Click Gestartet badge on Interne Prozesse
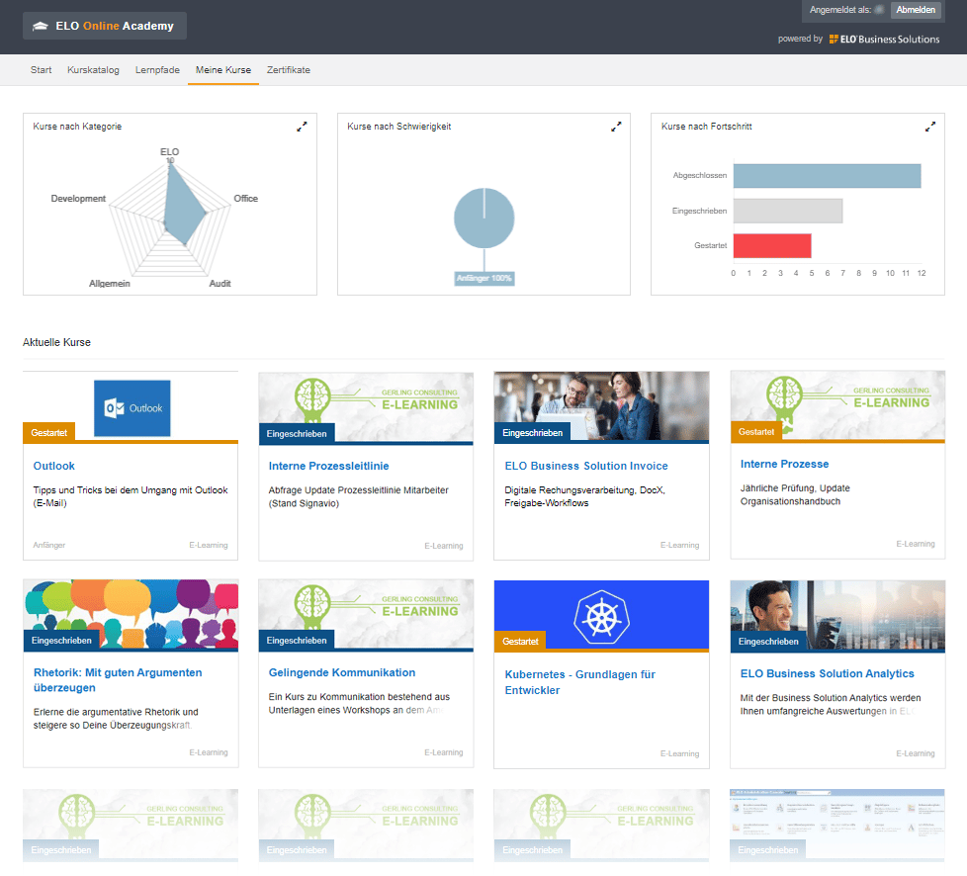Viewport: 967px width, 876px height. pos(756,432)
